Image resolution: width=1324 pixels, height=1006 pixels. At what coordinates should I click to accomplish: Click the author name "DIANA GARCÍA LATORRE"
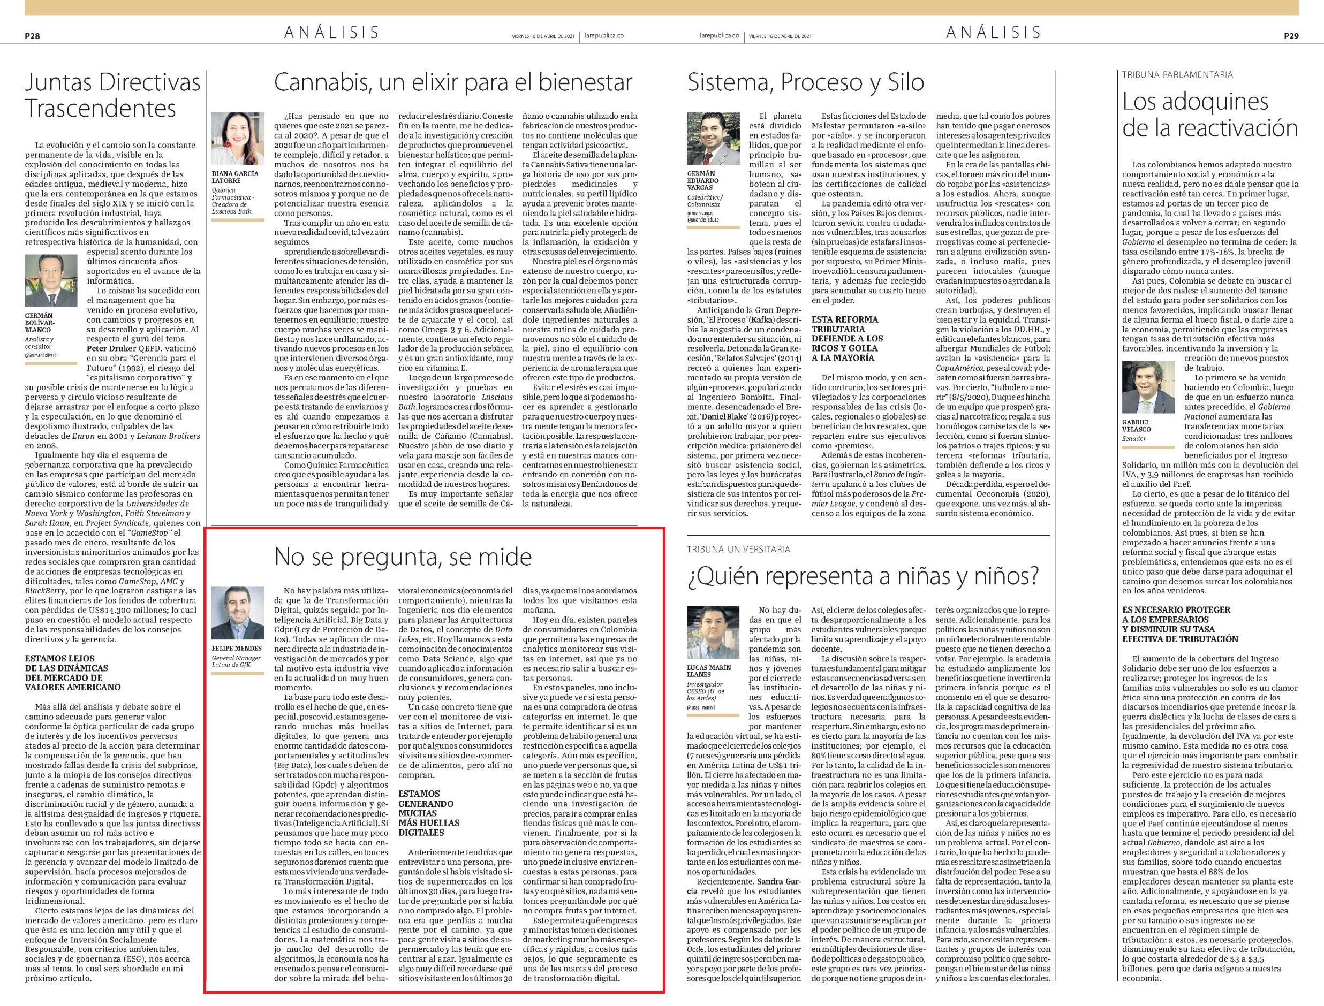pyautogui.click(x=236, y=177)
